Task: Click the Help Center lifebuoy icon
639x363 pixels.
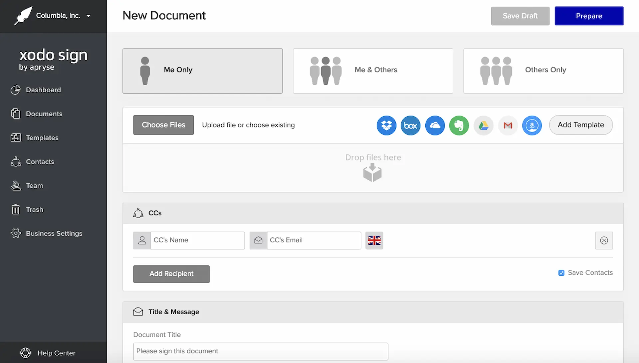Action: tap(26, 353)
